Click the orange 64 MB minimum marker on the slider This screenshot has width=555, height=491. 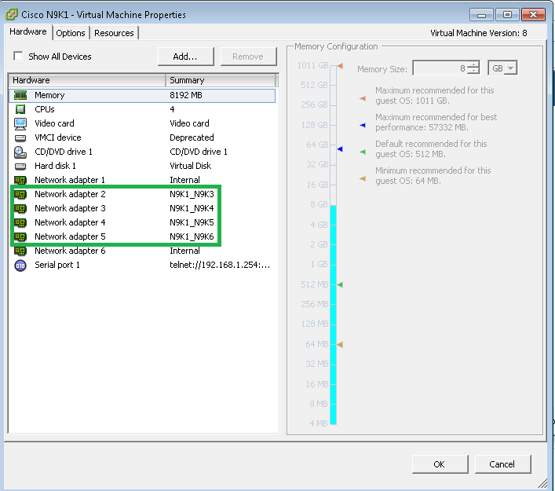340,344
